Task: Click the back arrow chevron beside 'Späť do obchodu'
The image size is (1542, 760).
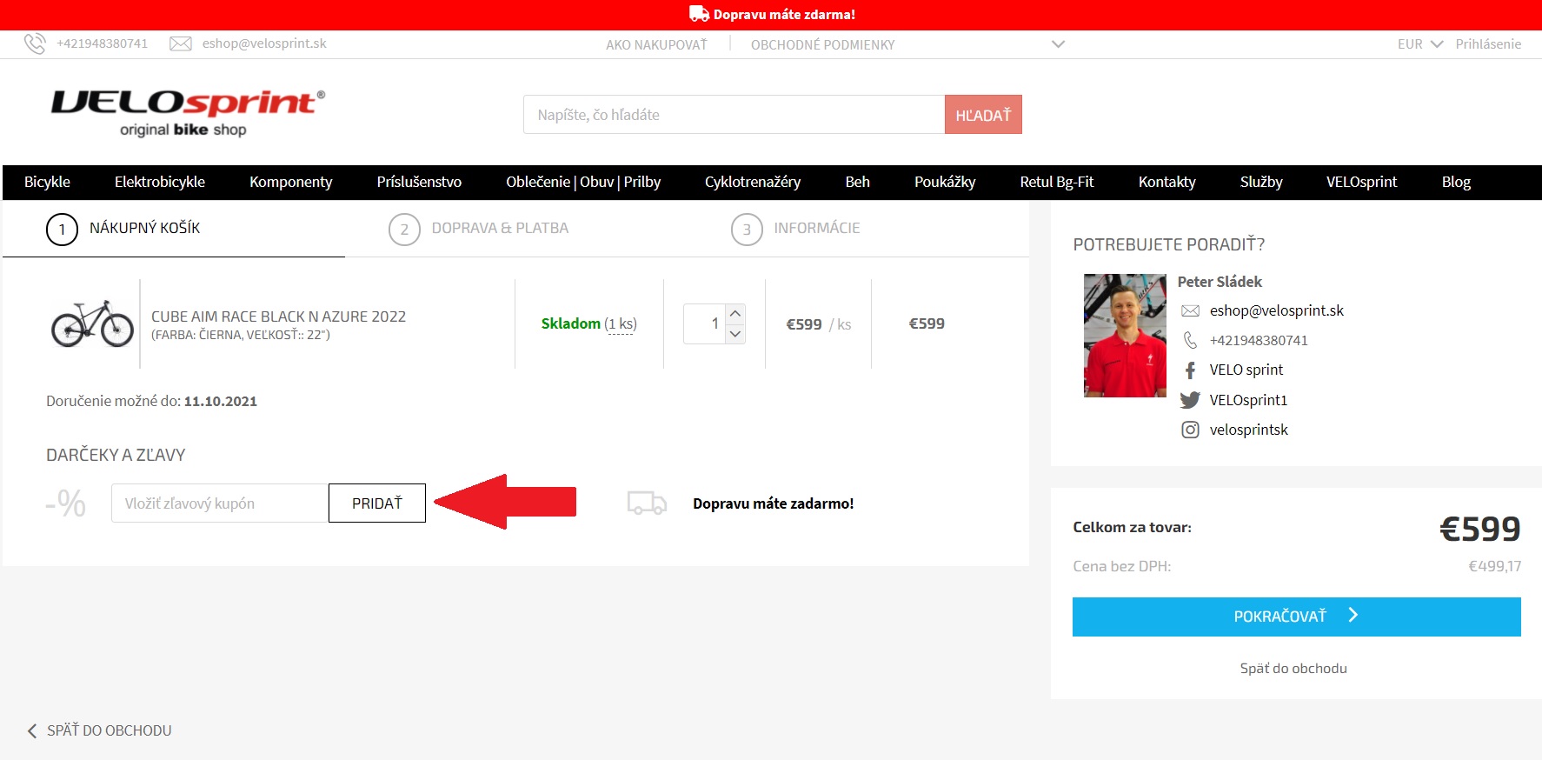Action: 32,730
